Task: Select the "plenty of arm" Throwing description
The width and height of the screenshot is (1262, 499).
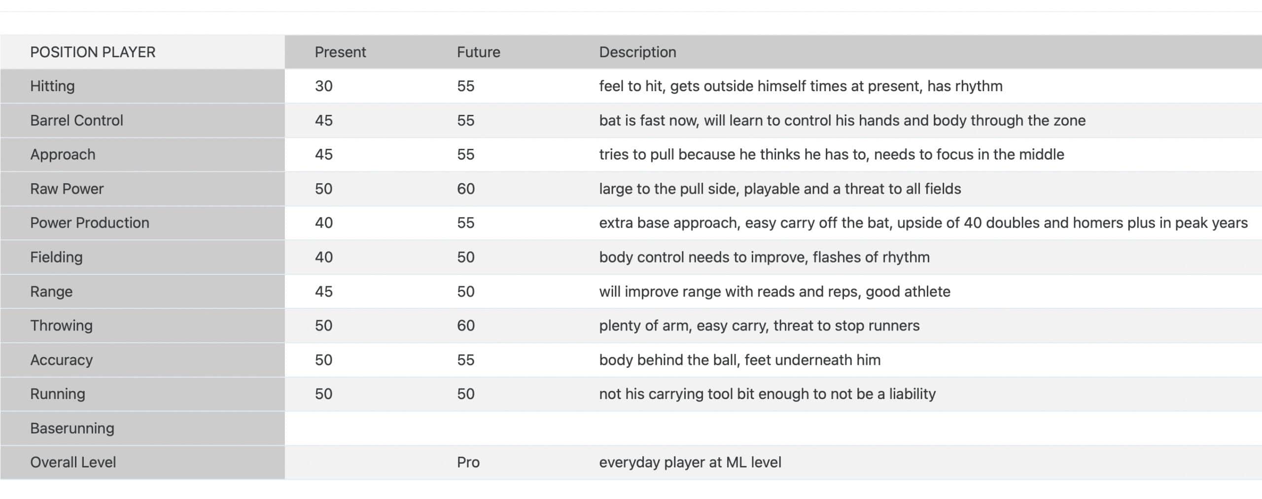Action: (x=759, y=326)
